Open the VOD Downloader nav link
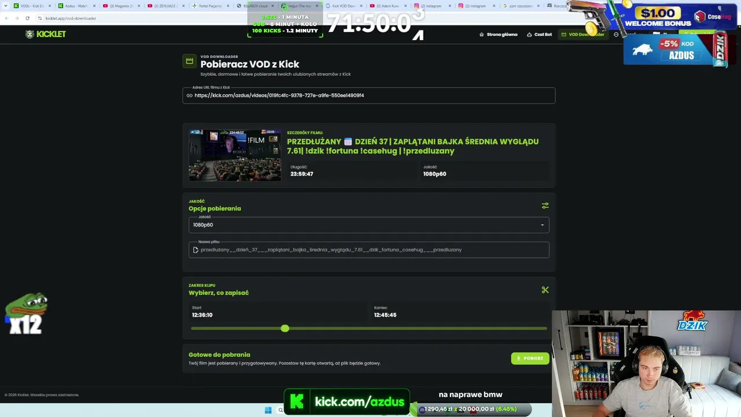The image size is (741, 417). [583, 34]
